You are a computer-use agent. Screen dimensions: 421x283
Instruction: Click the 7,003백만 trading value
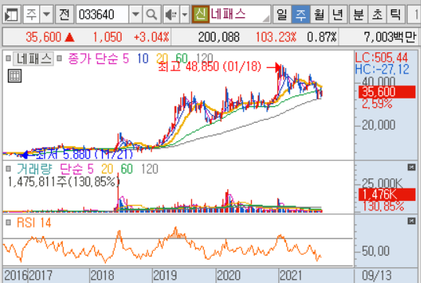click(x=390, y=37)
